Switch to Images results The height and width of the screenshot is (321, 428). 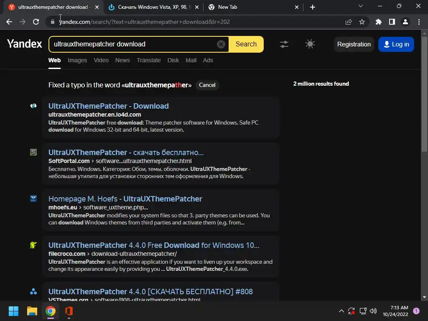77,60
